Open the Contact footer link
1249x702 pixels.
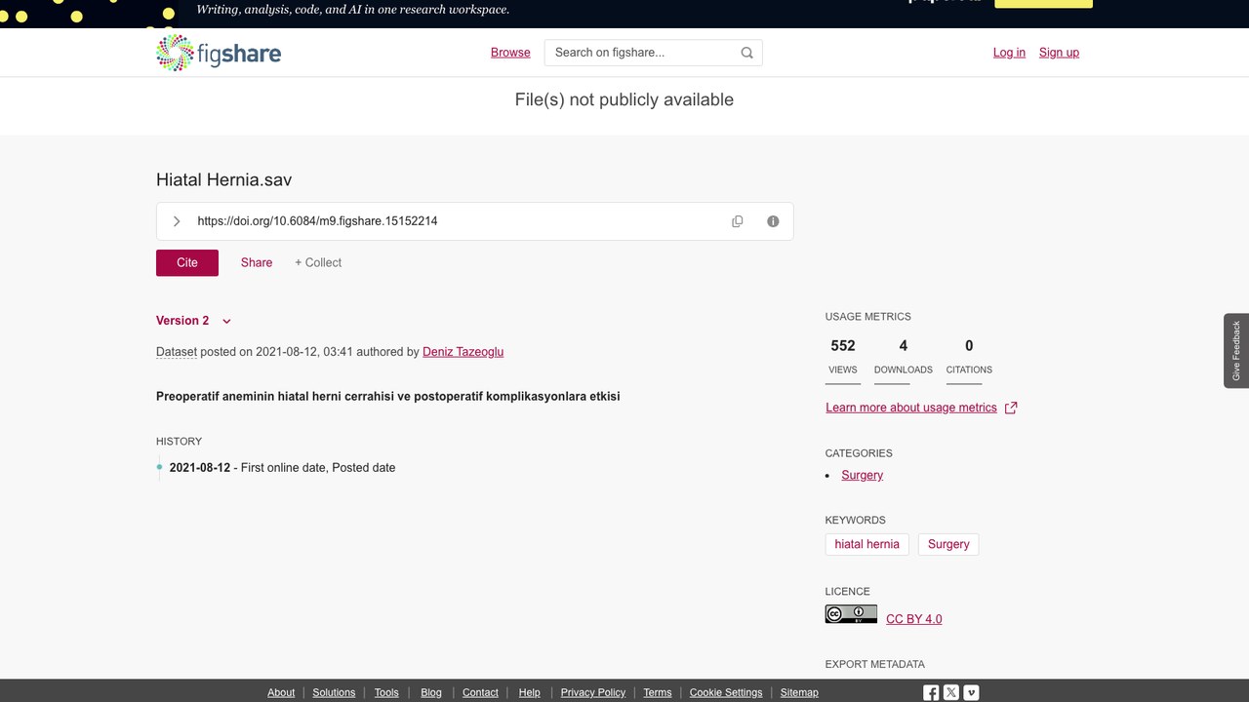click(x=480, y=692)
